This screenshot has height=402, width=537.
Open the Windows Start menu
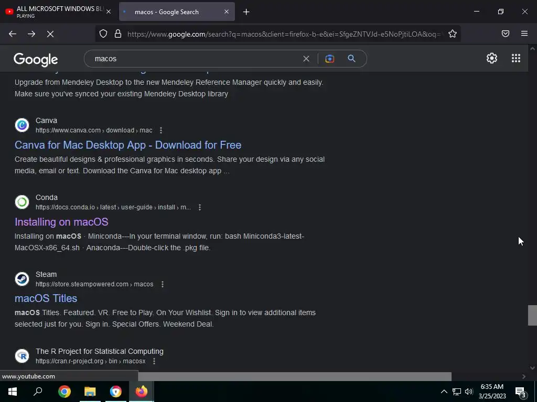(13, 392)
